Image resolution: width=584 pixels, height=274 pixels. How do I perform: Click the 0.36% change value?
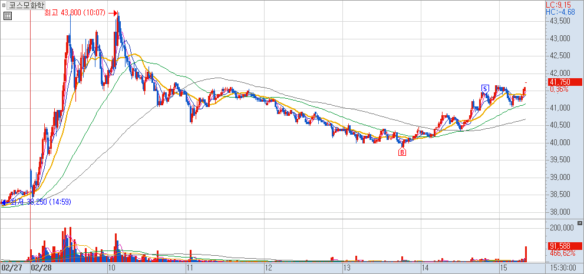tap(558, 89)
